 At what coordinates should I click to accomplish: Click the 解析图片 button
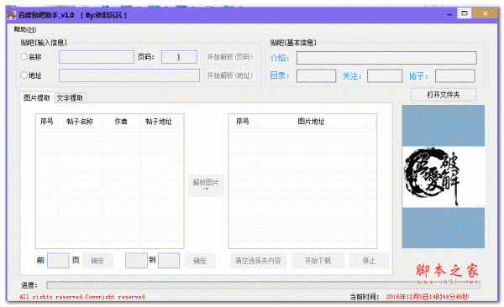point(206,185)
